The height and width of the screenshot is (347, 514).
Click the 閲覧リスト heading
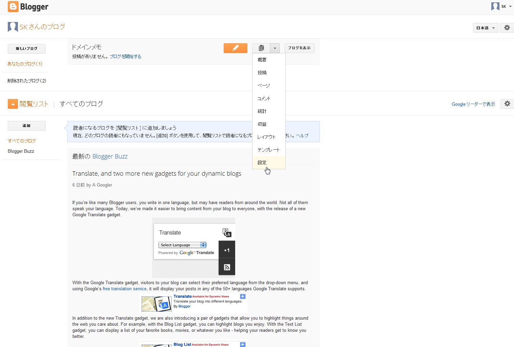(x=34, y=104)
